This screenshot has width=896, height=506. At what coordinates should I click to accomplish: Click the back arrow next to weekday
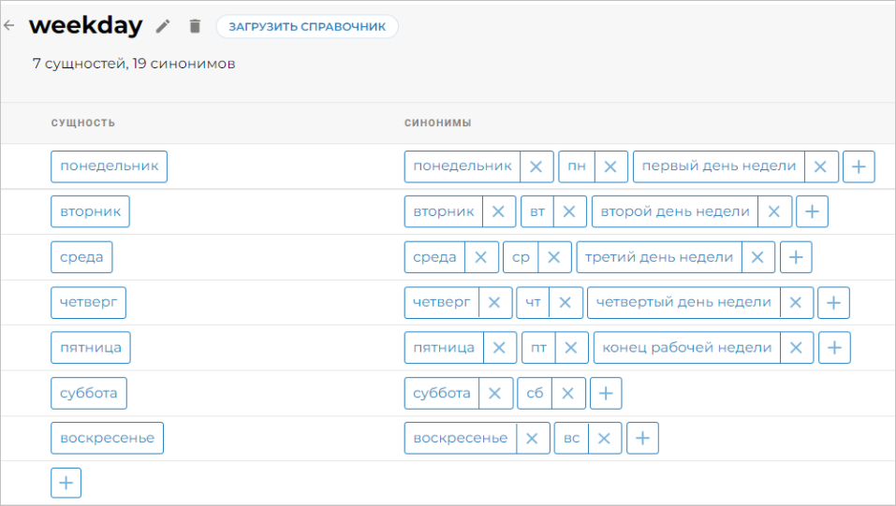click(10, 26)
